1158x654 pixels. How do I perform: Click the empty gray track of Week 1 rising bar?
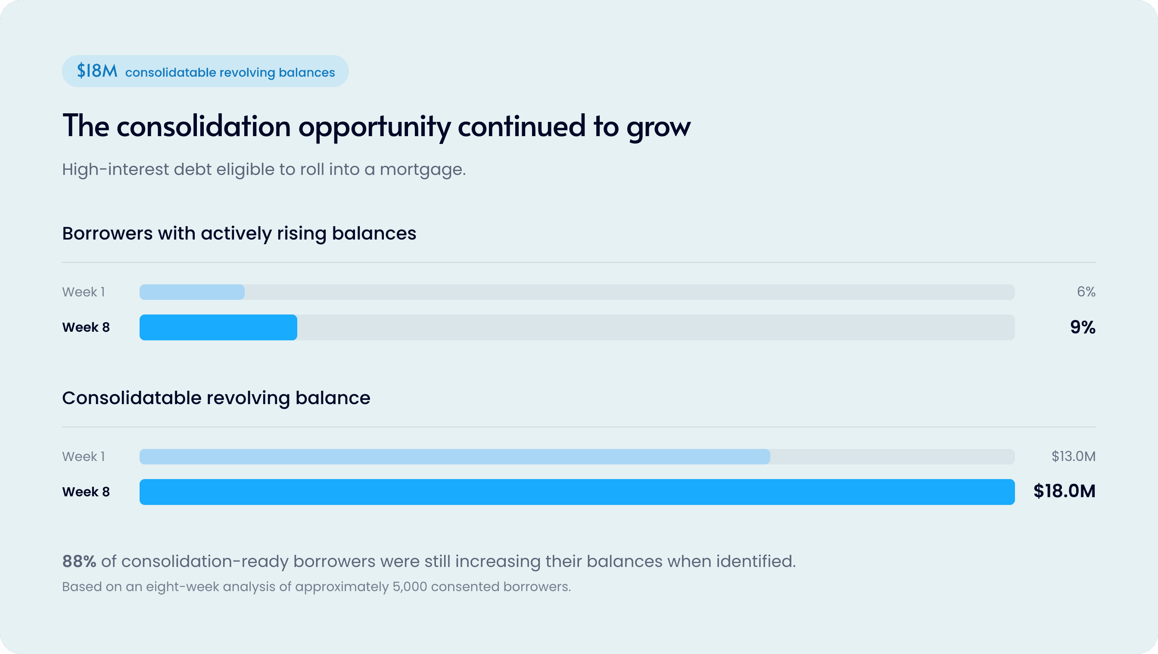tap(629, 292)
